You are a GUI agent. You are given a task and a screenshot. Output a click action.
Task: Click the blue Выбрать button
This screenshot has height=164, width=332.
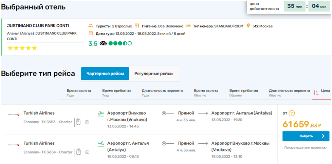point(306,136)
